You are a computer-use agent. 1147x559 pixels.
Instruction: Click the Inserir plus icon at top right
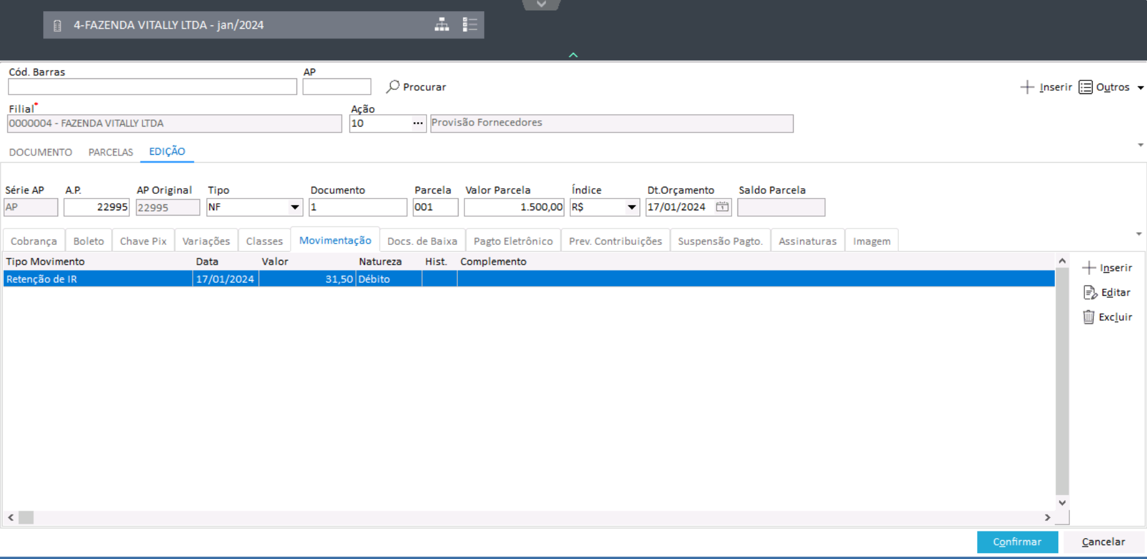point(1027,87)
